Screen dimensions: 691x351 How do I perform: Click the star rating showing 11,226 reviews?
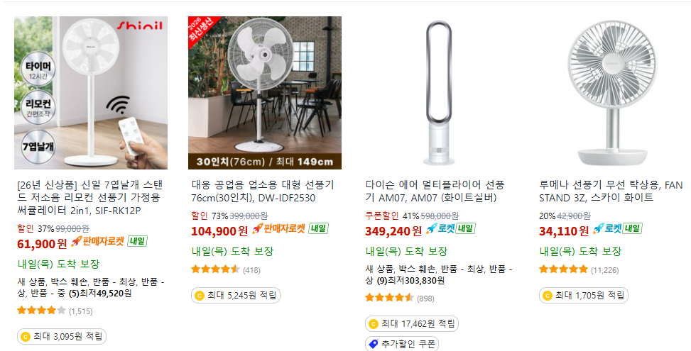pyautogui.click(x=579, y=269)
